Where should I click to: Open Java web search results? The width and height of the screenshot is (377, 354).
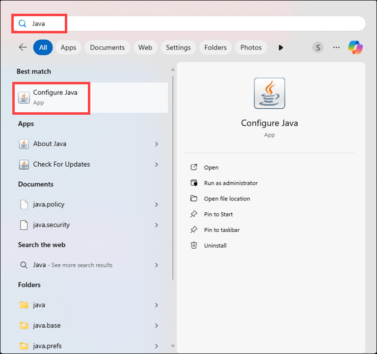tap(89, 265)
